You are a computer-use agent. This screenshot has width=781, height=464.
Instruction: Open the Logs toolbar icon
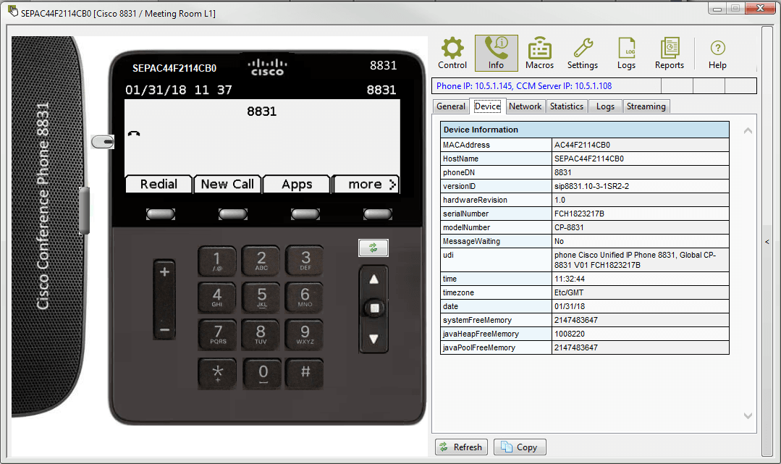click(626, 53)
